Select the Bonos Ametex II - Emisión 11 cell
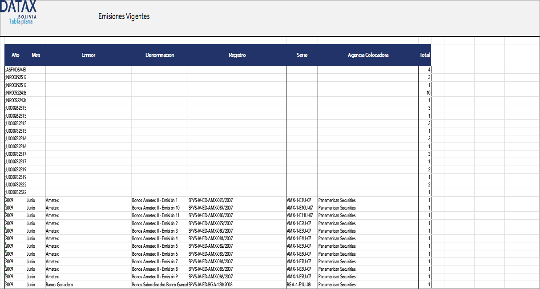This screenshot has height=289, width=540. [160, 215]
